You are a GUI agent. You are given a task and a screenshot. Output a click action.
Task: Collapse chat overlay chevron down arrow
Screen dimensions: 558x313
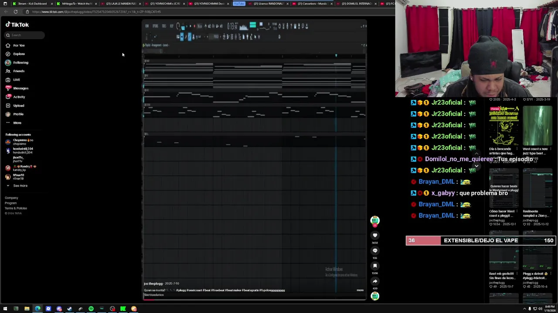tap(476, 166)
